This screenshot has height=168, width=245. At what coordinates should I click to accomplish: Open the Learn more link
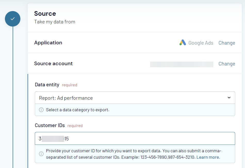[208, 157]
